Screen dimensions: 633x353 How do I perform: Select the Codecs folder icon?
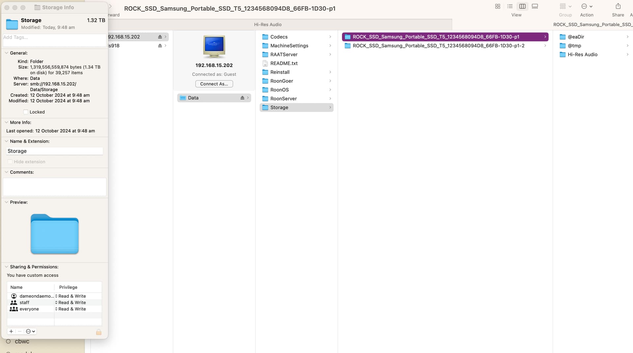click(265, 37)
